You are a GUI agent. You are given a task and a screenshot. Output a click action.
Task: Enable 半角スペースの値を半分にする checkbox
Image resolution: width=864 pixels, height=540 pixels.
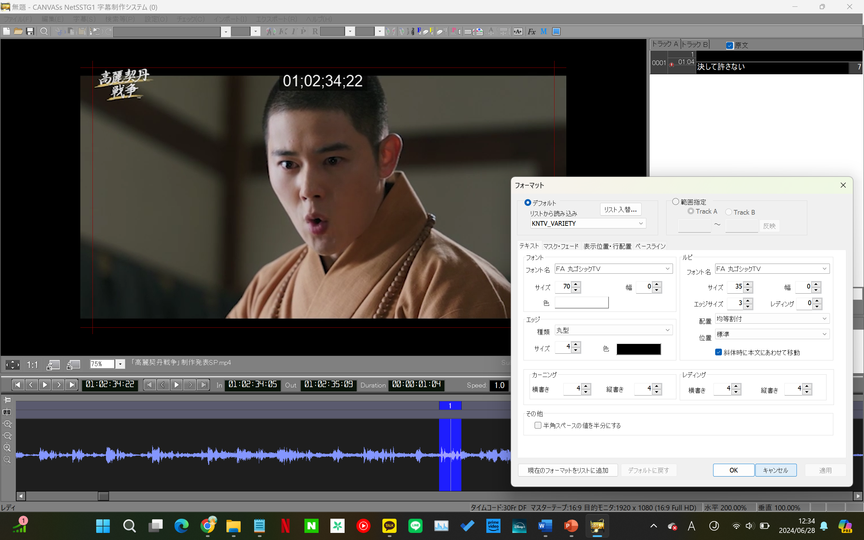[x=538, y=425]
